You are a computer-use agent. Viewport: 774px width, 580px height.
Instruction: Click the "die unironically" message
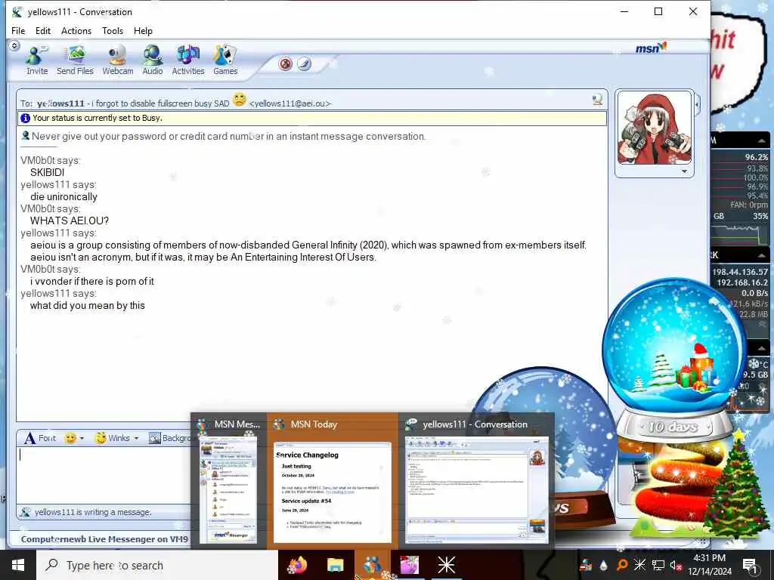[63, 196]
